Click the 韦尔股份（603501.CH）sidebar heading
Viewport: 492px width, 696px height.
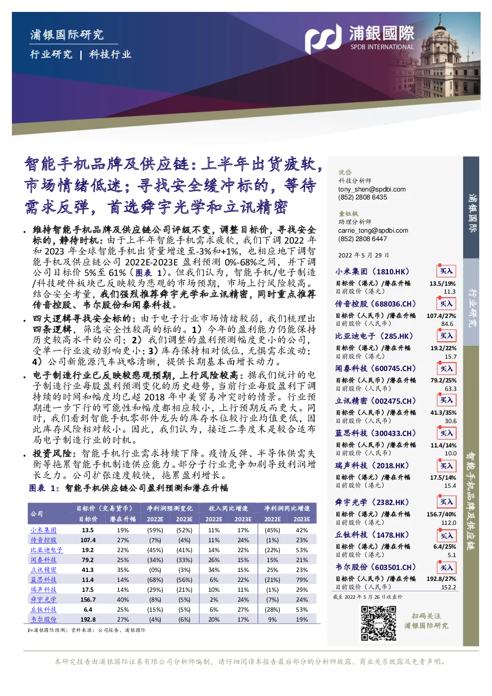pyautogui.click(x=376, y=568)
